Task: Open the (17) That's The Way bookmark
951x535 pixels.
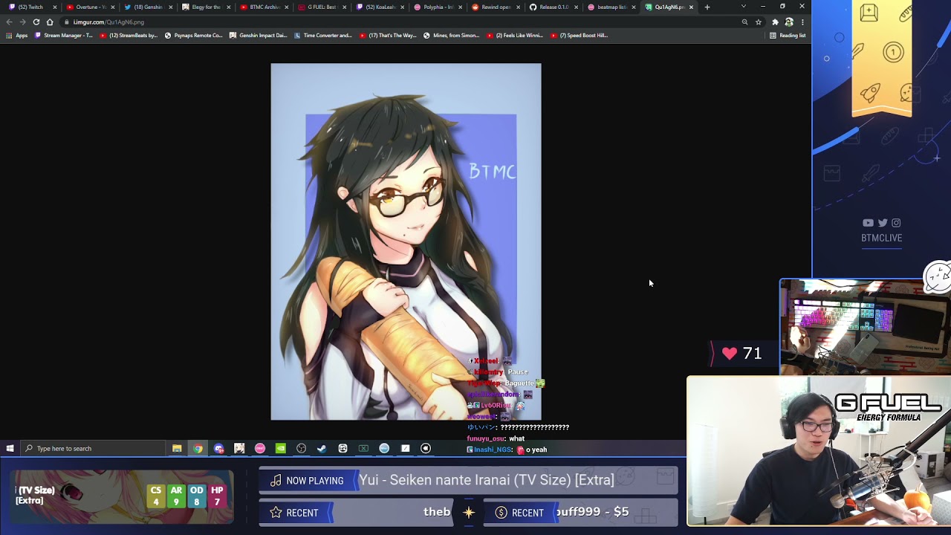Action: (388, 36)
